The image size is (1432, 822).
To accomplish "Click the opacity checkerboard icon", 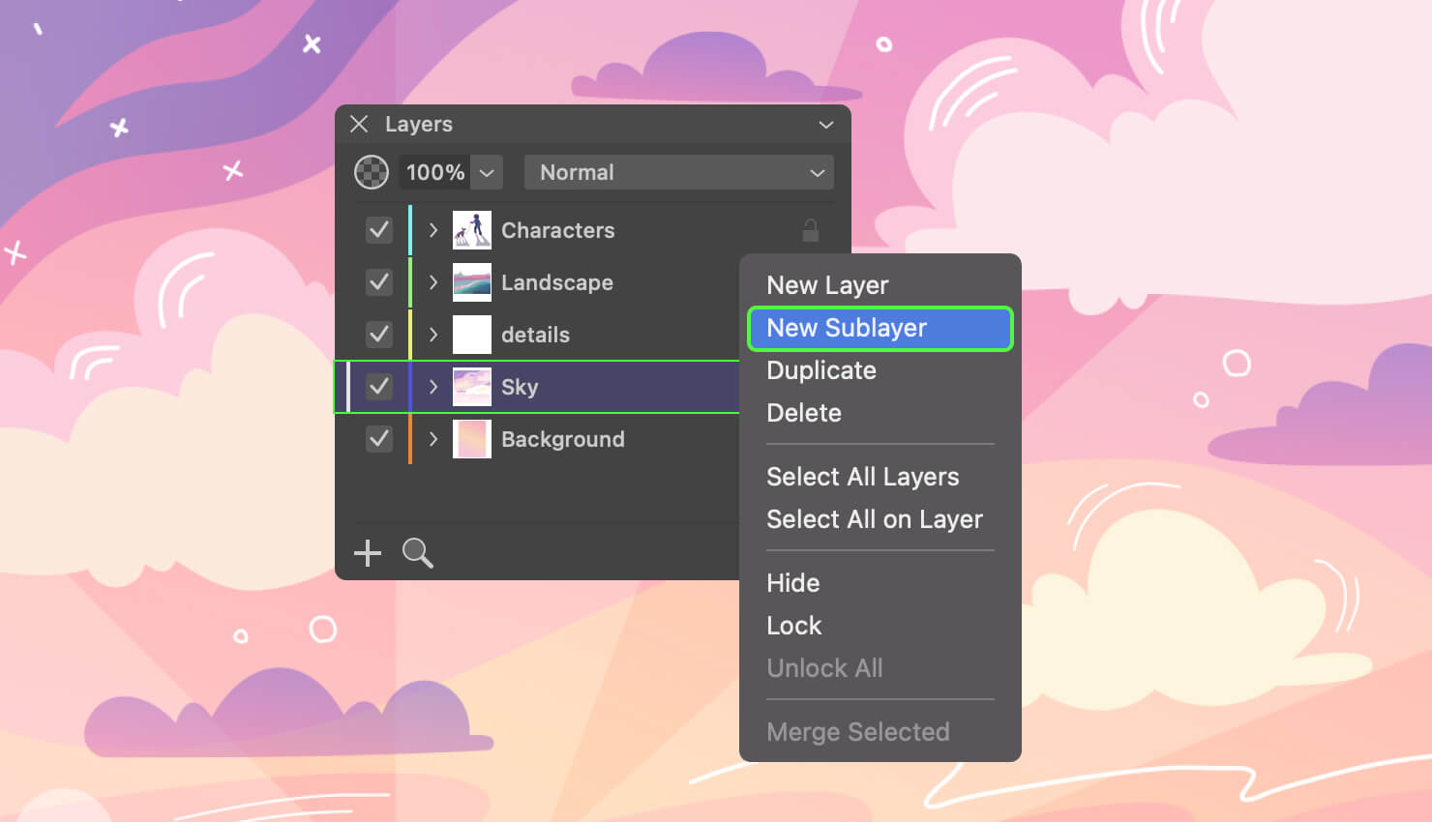I will (x=372, y=172).
